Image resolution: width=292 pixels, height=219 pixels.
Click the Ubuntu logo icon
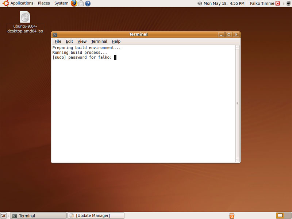point(5,3)
